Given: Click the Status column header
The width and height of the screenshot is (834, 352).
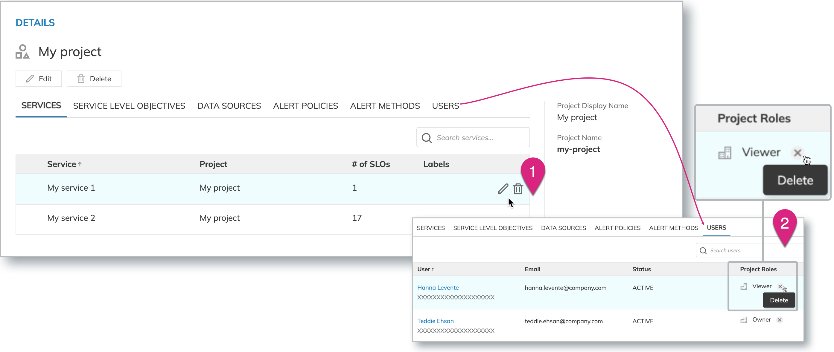Looking at the screenshot, I should [641, 269].
